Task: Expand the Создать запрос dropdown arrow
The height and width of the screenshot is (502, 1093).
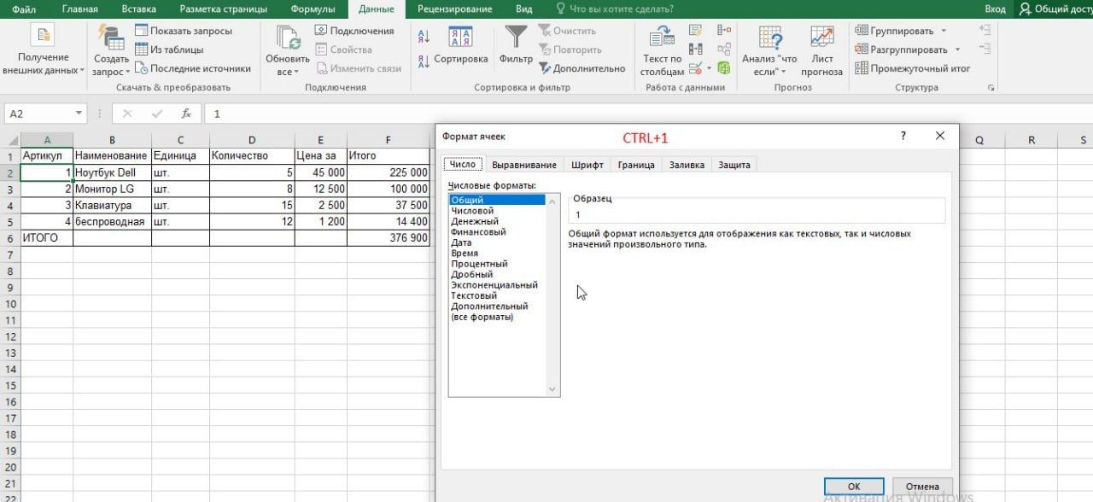Action: click(127, 73)
